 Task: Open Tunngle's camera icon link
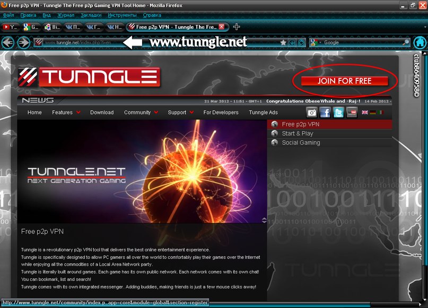click(312, 112)
